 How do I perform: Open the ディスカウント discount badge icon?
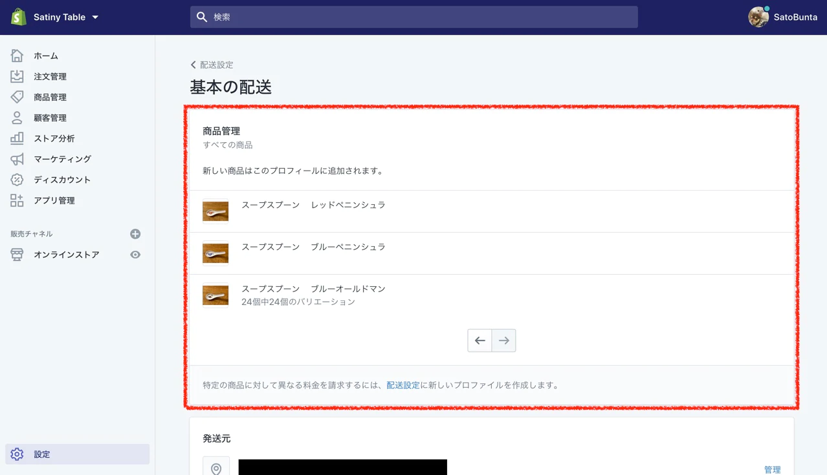coord(17,180)
